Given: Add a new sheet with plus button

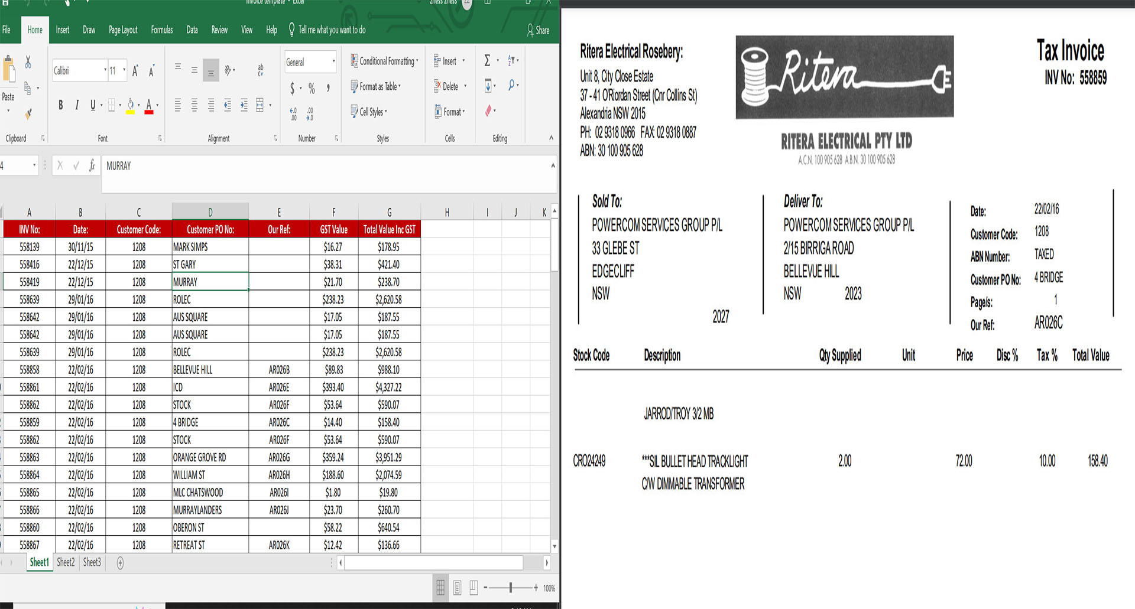Looking at the screenshot, I should 120,563.
